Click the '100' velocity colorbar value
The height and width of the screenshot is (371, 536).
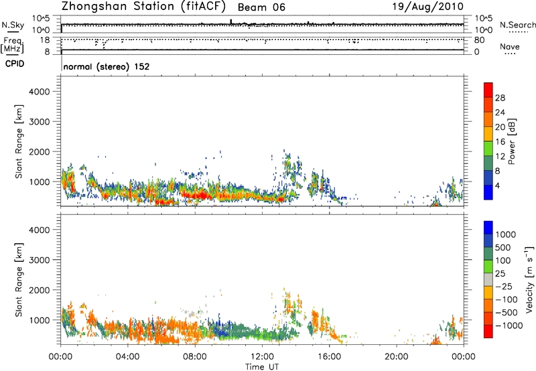[503, 261]
